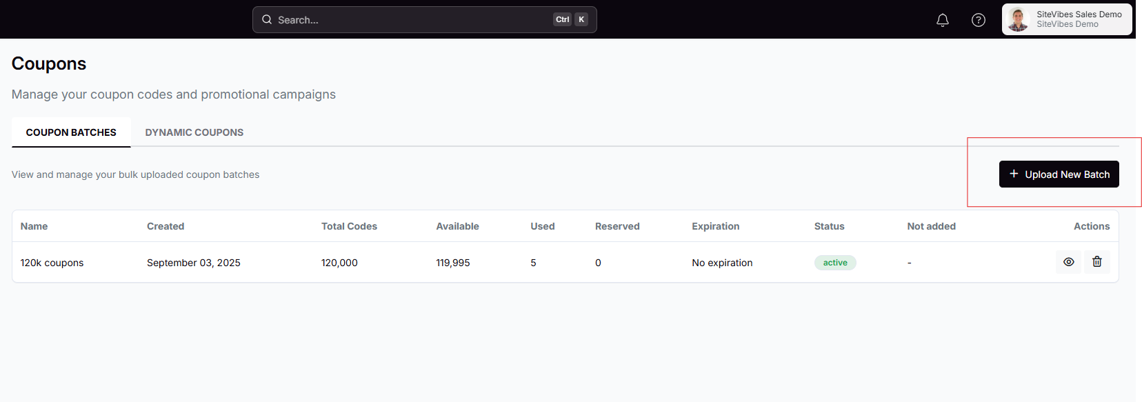Switch to the Dynamic Coupons tab
This screenshot has height=402, width=1142.
point(194,132)
